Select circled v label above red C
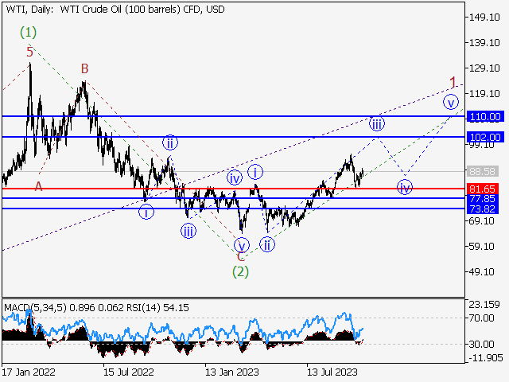 (242, 245)
